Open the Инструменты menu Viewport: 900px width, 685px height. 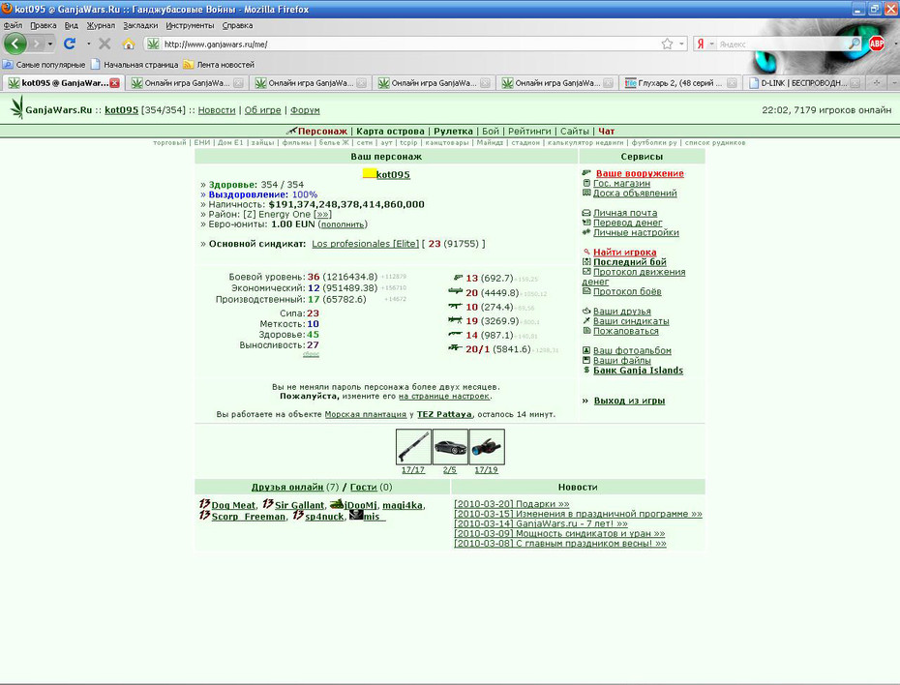coord(190,25)
